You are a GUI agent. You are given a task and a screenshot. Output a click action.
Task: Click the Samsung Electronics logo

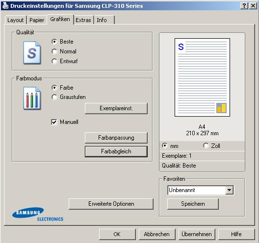click(x=38, y=214)
